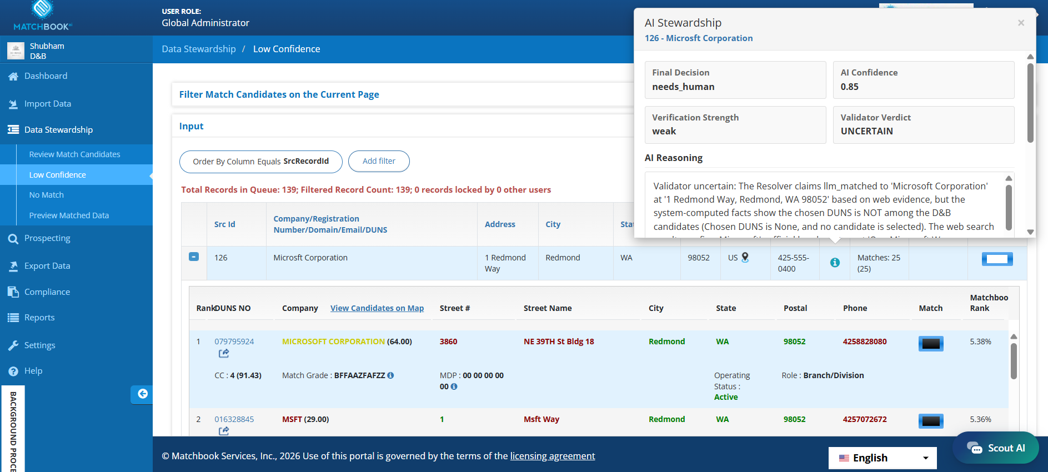Click the map pin icon beside US
This screenshot has height=472, width=1048.
[x=745, y=258]
